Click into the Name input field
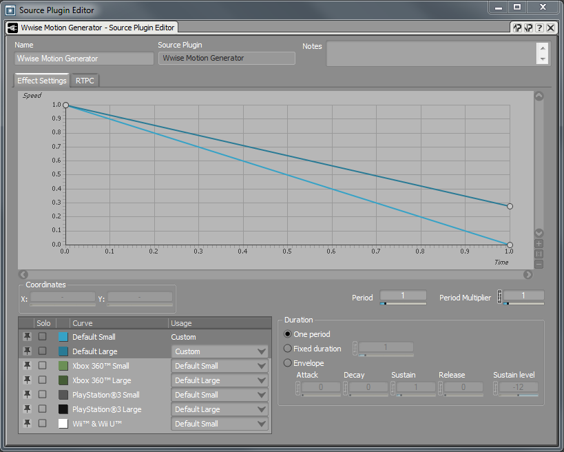 point(84,59)
